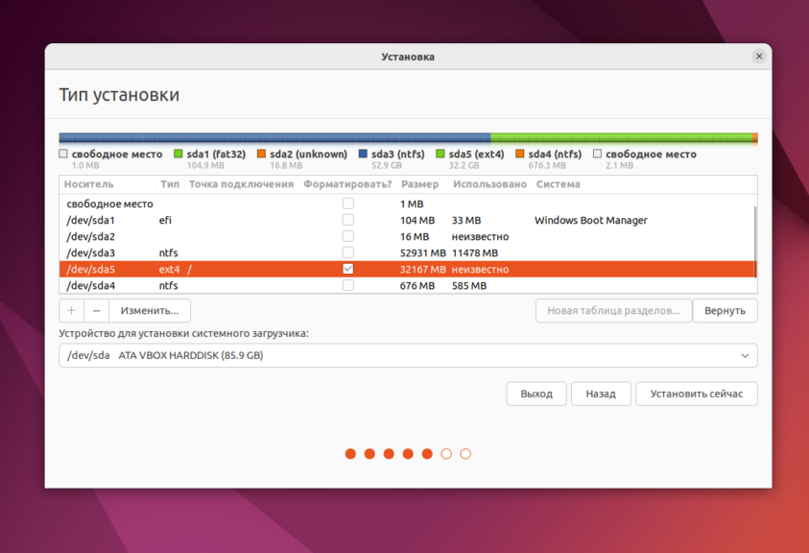Viewport: 809px width, 553px height.
Task: Open the Изменить... partition edit button
Action: pos(150,310)
